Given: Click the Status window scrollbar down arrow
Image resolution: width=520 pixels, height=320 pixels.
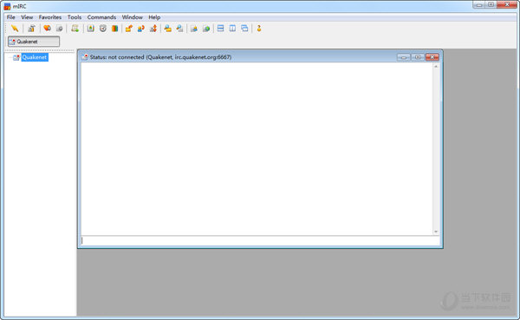Looking at the screenshot, I should tap(436, 232).
